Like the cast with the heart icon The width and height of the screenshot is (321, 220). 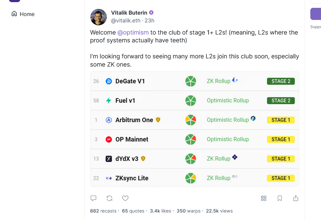point(125,198)
